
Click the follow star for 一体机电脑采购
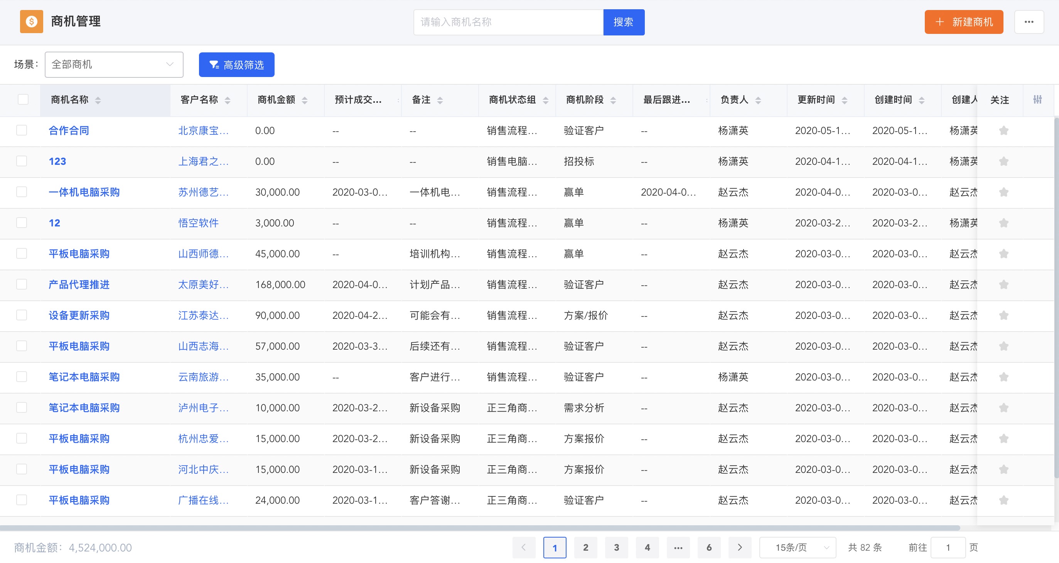pos(1003,192)
